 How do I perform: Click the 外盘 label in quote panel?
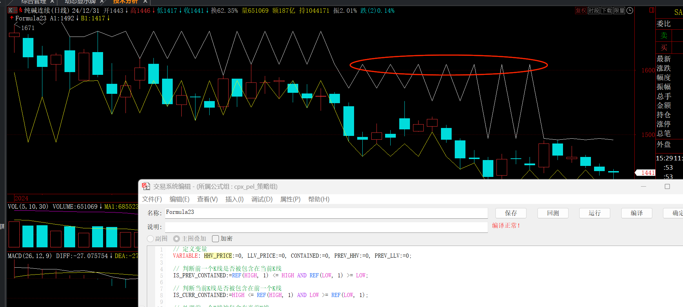pyautogui.click(x=664, y=145)
